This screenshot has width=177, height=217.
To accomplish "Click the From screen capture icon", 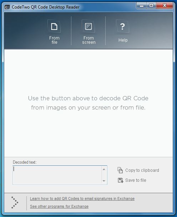I will [88, 26].
